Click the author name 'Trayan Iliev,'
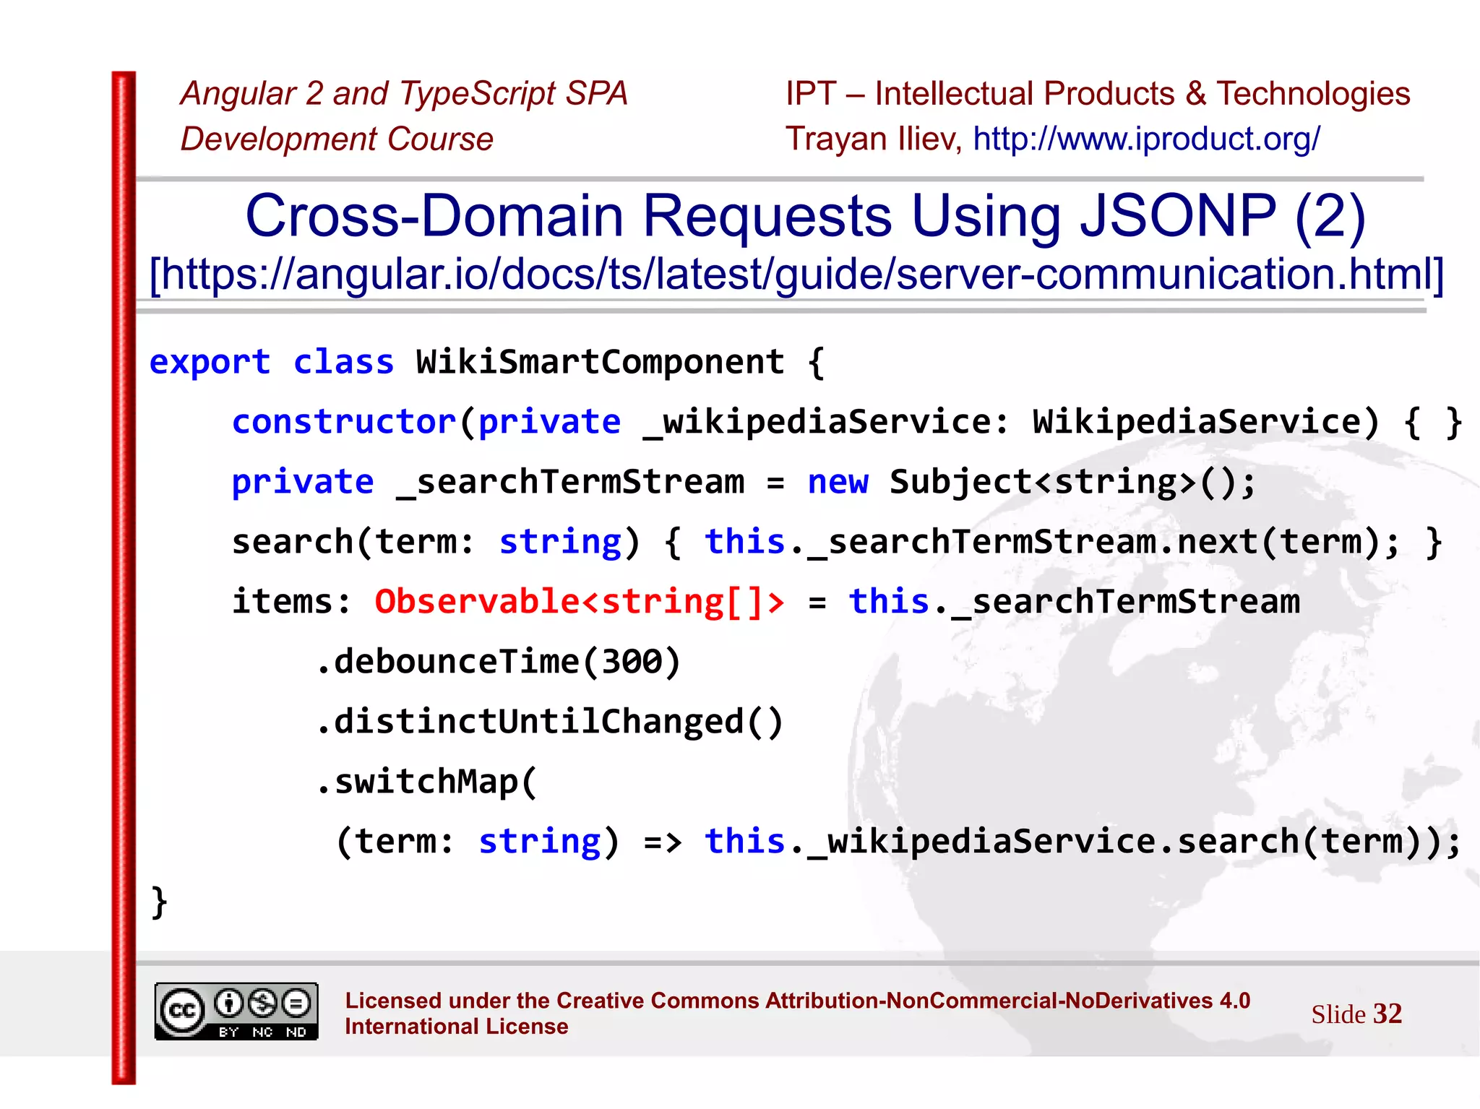The height and width of the screenshot is (1109, 1480). [x=874, y=139]
